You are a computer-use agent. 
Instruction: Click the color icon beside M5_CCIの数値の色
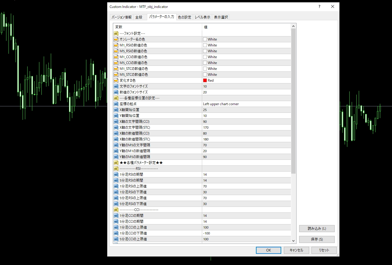pyautogui.click(x=116, y=63)
